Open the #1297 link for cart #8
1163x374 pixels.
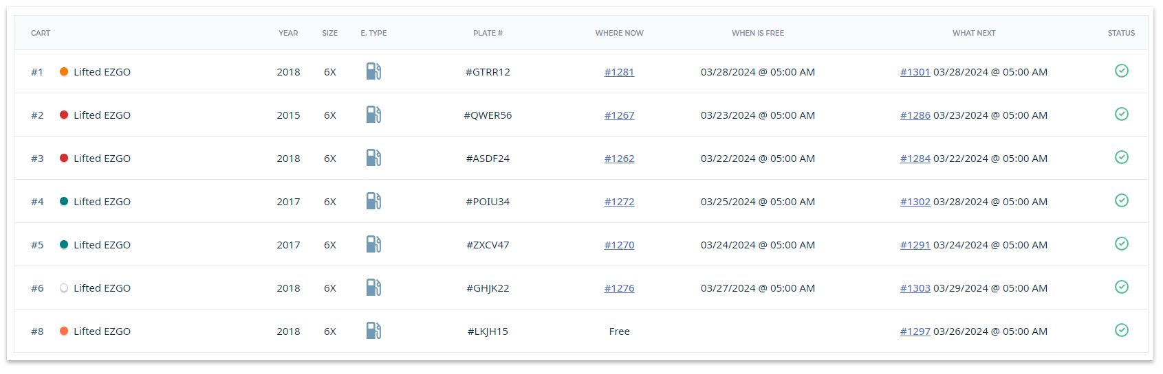coord(915,331)
